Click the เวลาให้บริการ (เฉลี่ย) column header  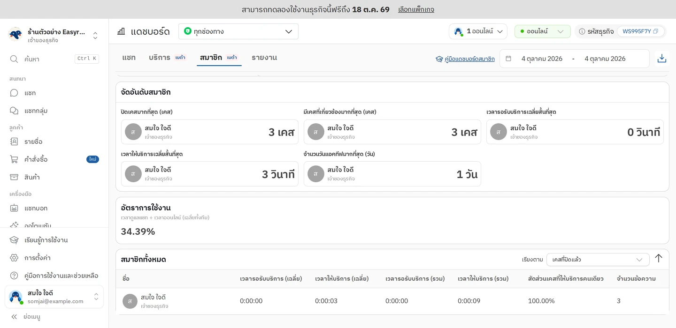click(342, 279)
